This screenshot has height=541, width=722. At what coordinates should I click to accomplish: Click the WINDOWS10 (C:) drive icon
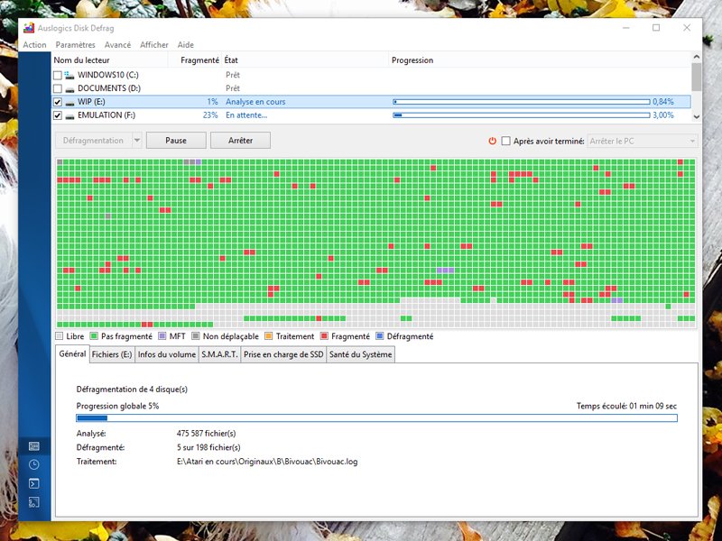(x=69, y=75)
